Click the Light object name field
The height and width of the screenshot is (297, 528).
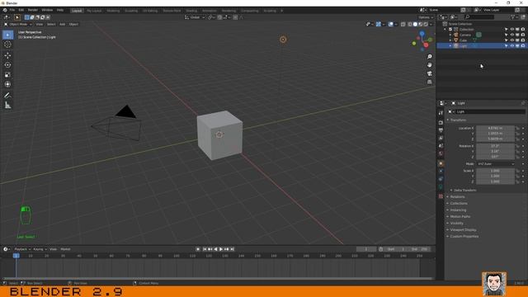pyautogui.click(x=489, y=111)
